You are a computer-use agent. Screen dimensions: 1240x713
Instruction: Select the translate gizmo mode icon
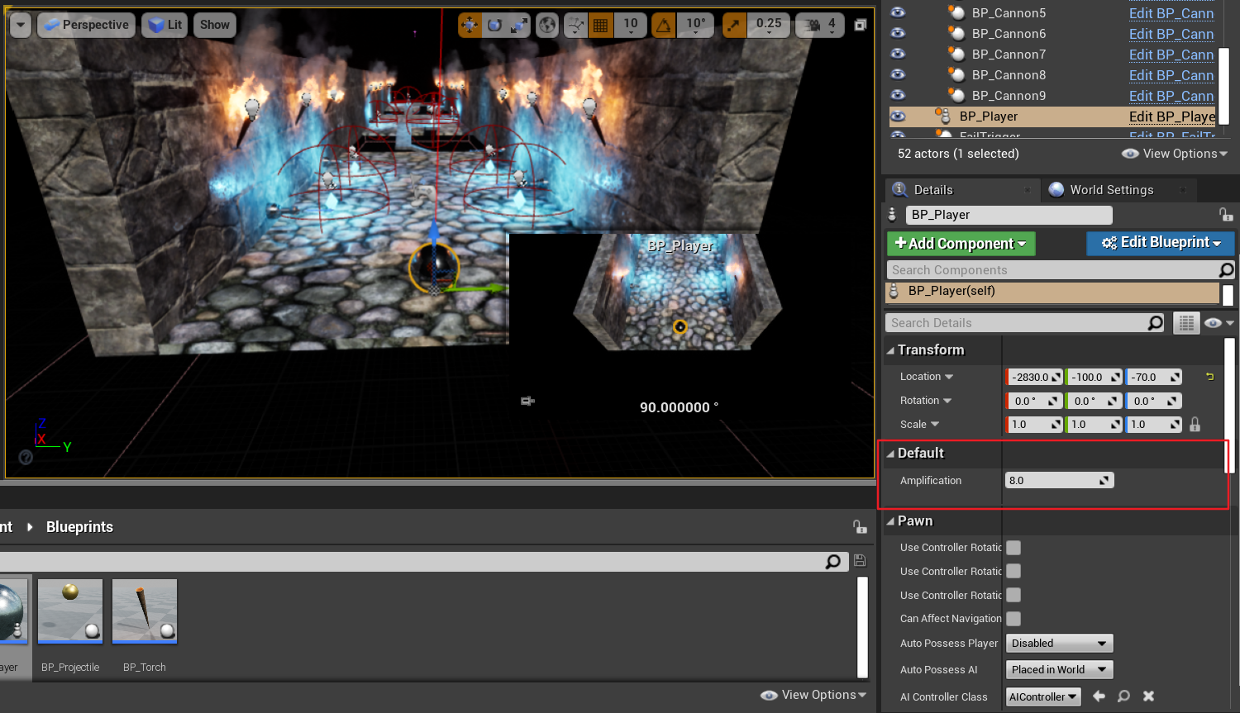[470, 25]
